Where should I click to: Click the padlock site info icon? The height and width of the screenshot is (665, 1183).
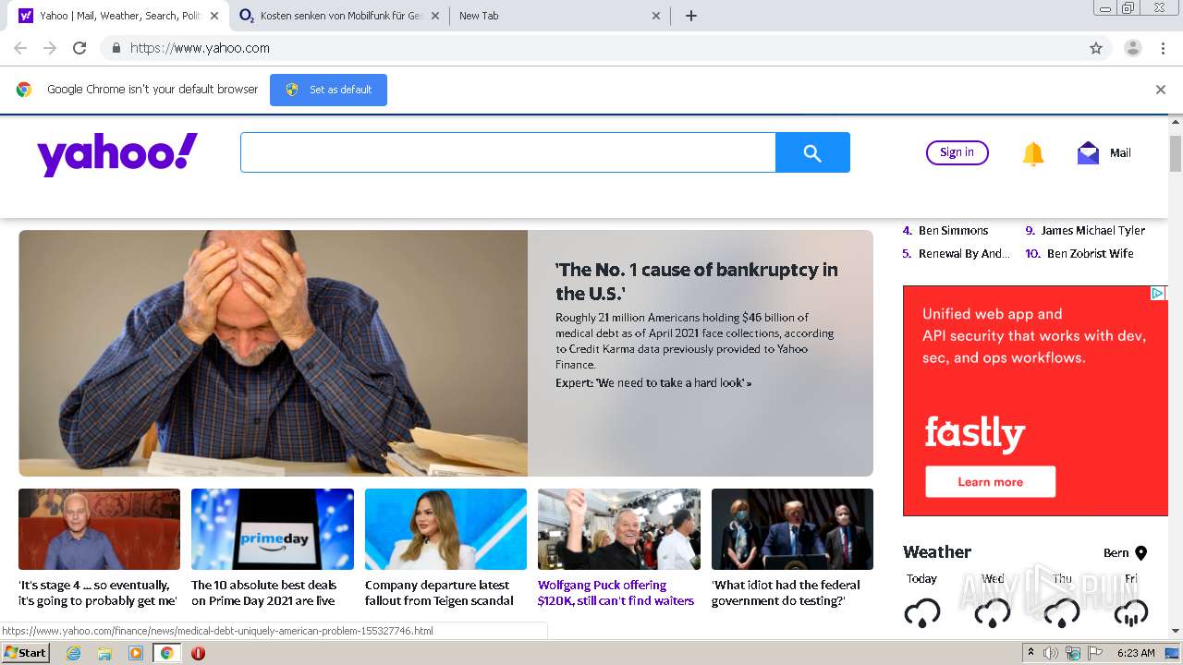[116, 48]
